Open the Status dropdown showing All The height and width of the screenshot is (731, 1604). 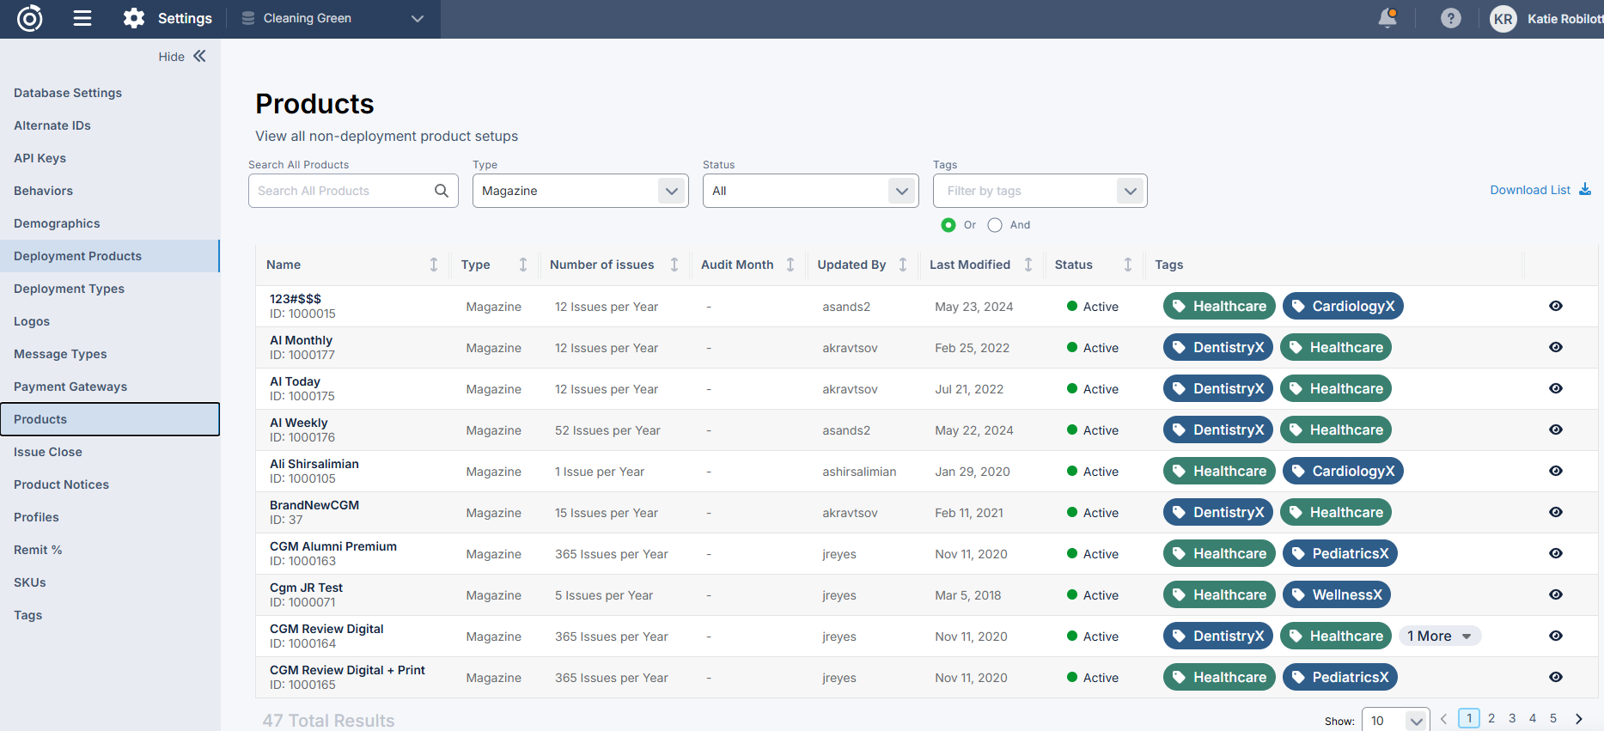click(x=810, y=191)
